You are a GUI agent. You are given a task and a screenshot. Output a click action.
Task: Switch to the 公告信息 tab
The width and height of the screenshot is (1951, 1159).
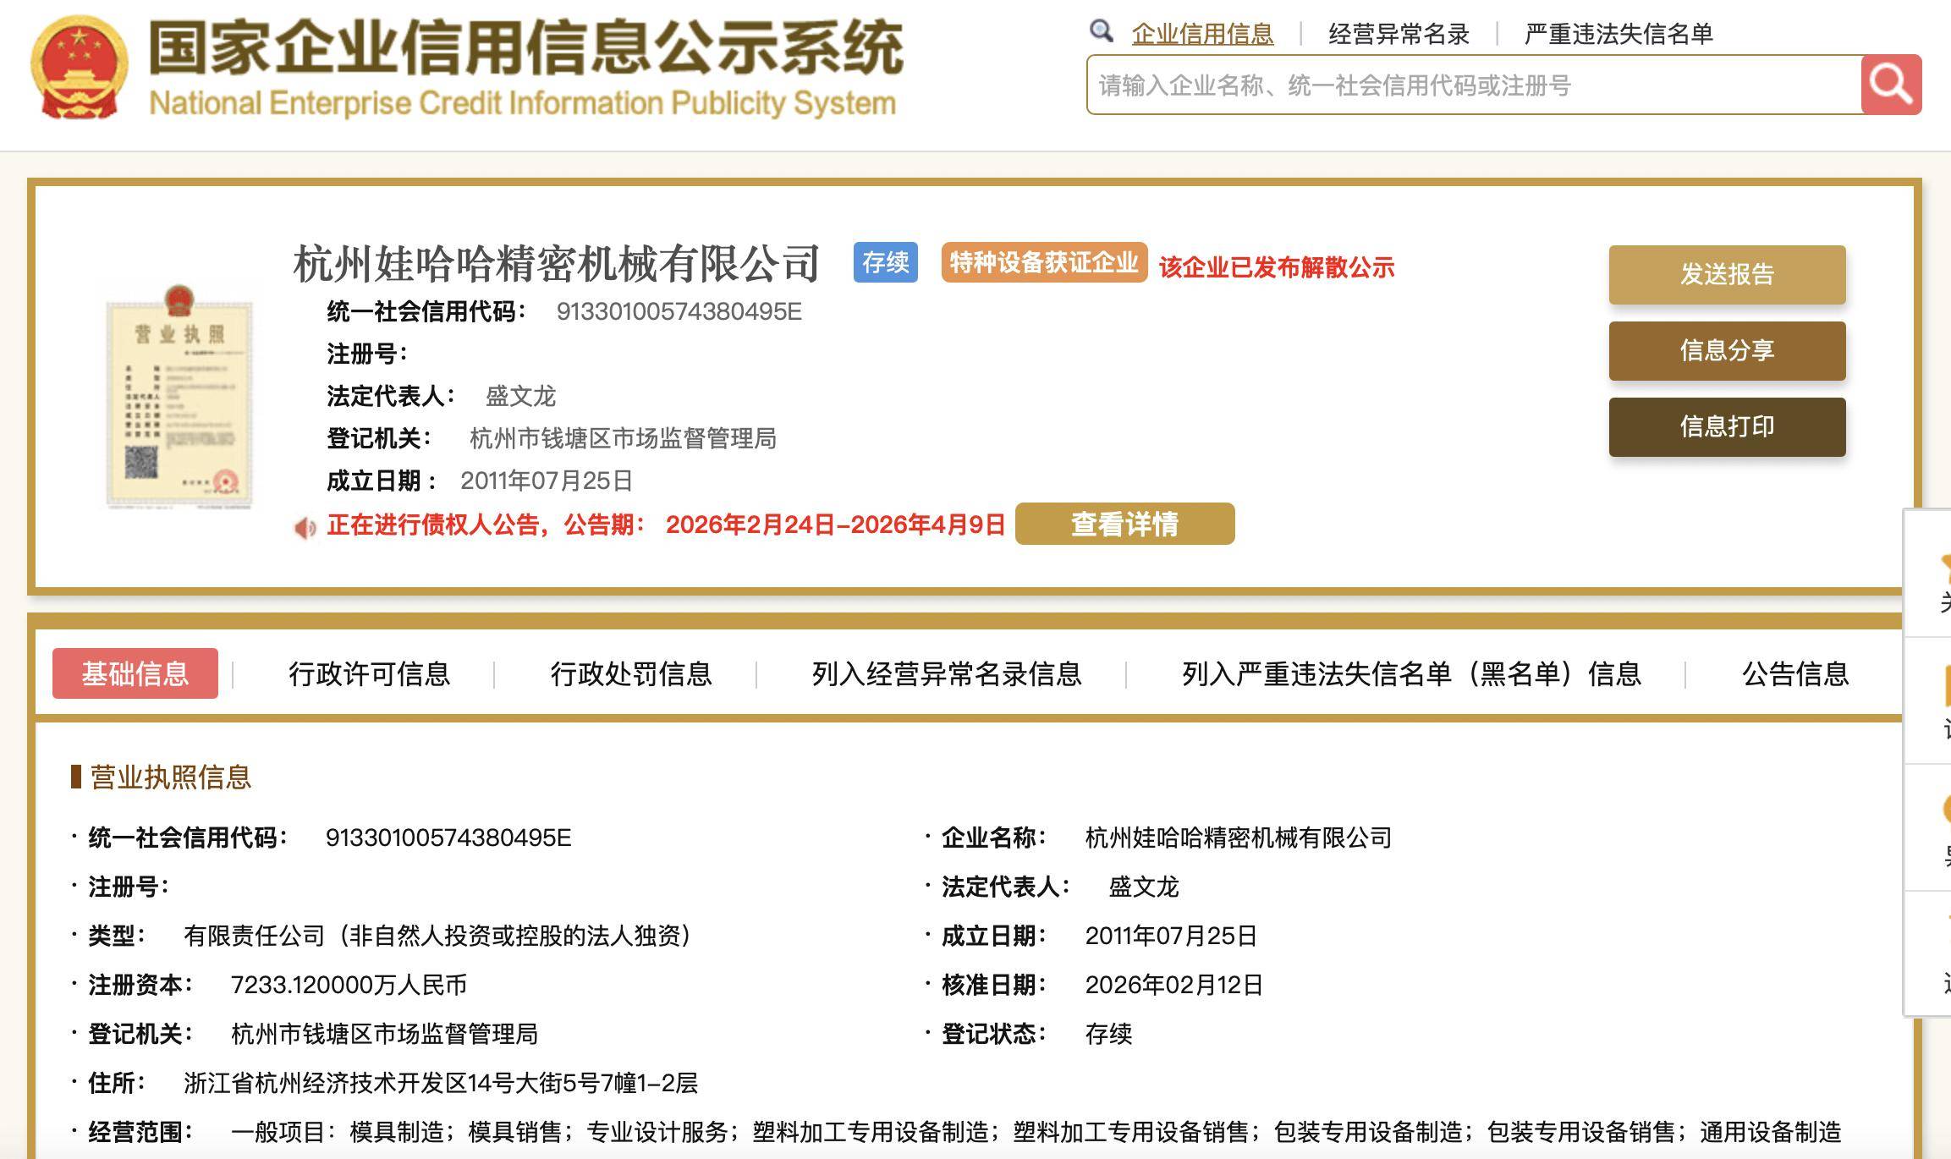pos(1794,673)
